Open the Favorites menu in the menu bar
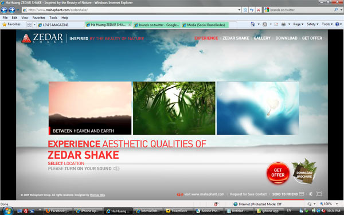This screenshot has width=344, height=215. [x=38, y=18]
